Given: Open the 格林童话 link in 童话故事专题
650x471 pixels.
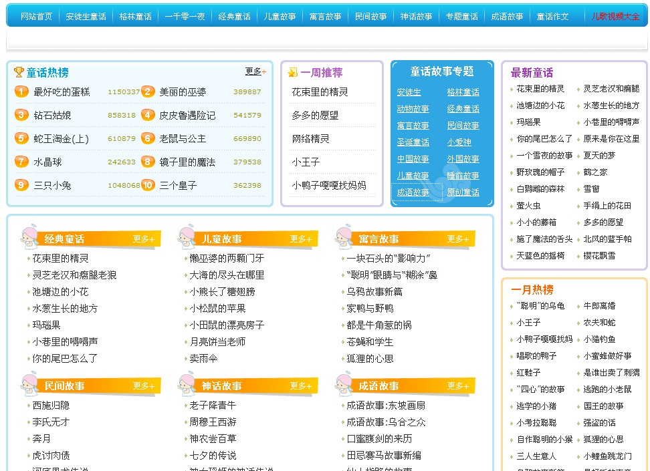Looking at the screenshot, I should click(x=463, y=92).
